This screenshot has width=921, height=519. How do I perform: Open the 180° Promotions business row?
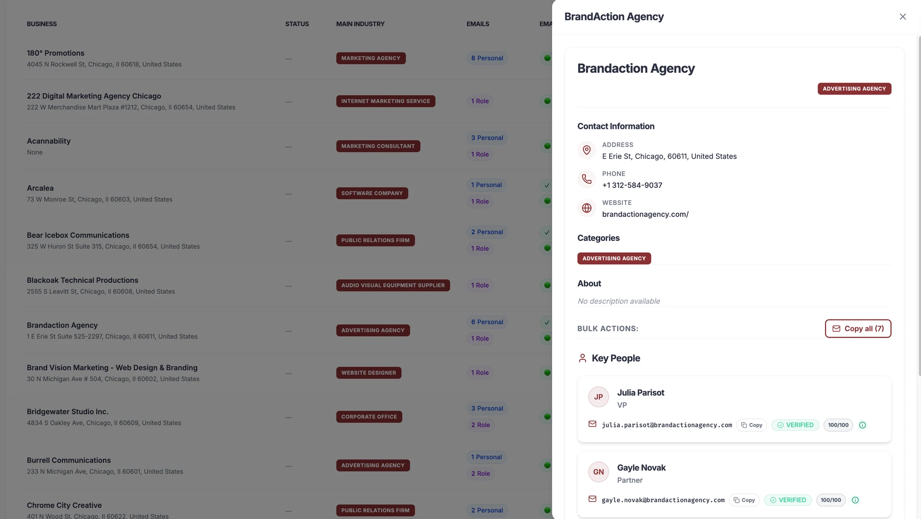pyautogui.click(x=56, y=53)
